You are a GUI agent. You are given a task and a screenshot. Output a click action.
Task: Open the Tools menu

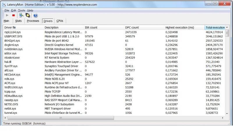click(22, 11)
